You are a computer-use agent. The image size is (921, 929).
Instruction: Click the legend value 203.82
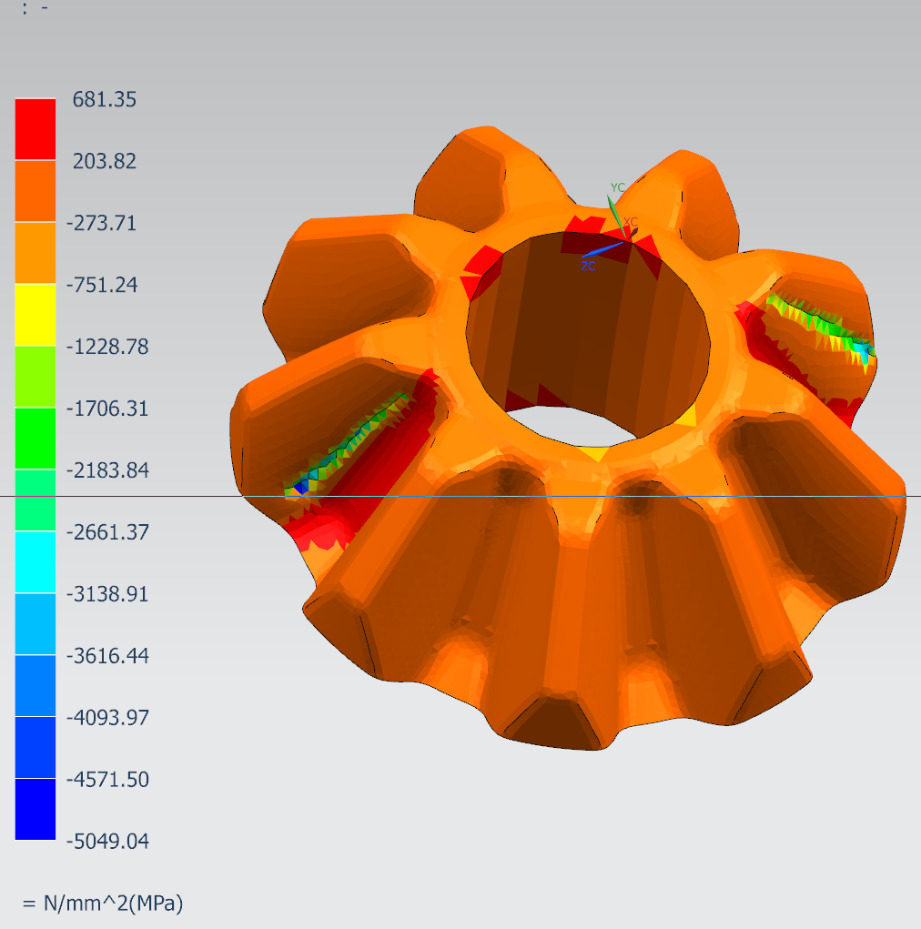pyautogui.click(x=105, y=161)
